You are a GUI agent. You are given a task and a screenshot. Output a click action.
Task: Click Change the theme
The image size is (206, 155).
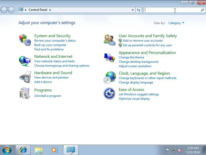[131, 57]
